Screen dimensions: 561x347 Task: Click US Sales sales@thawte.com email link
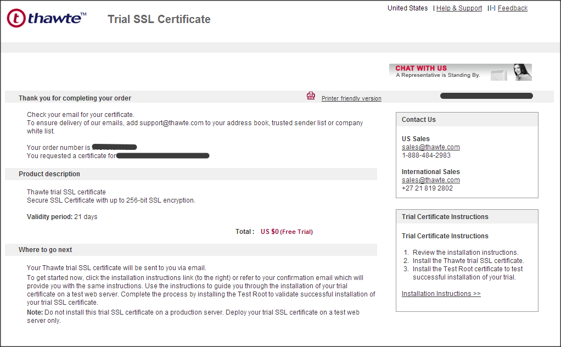(x=431, y=147)
